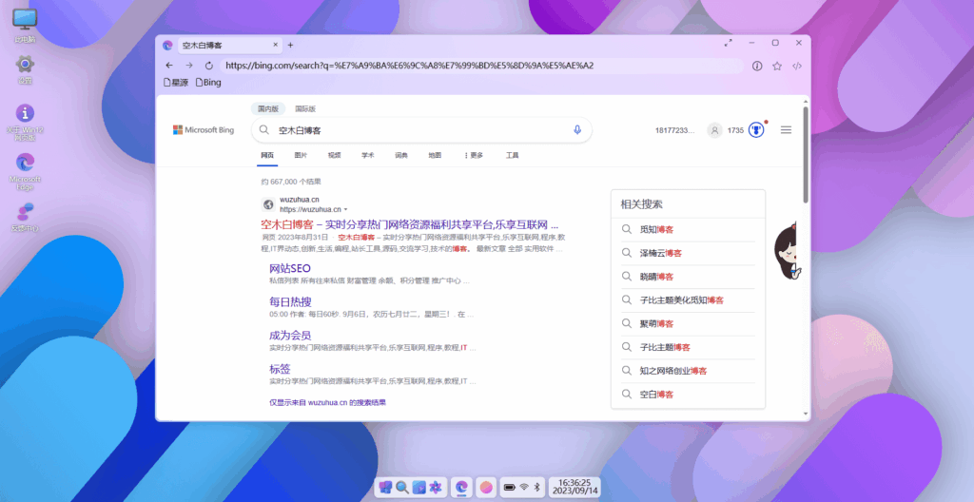The width and height of the screenshot is (974, 502).
Task: Open the 工具 search tools option
Action: click(x=512, y=155)
